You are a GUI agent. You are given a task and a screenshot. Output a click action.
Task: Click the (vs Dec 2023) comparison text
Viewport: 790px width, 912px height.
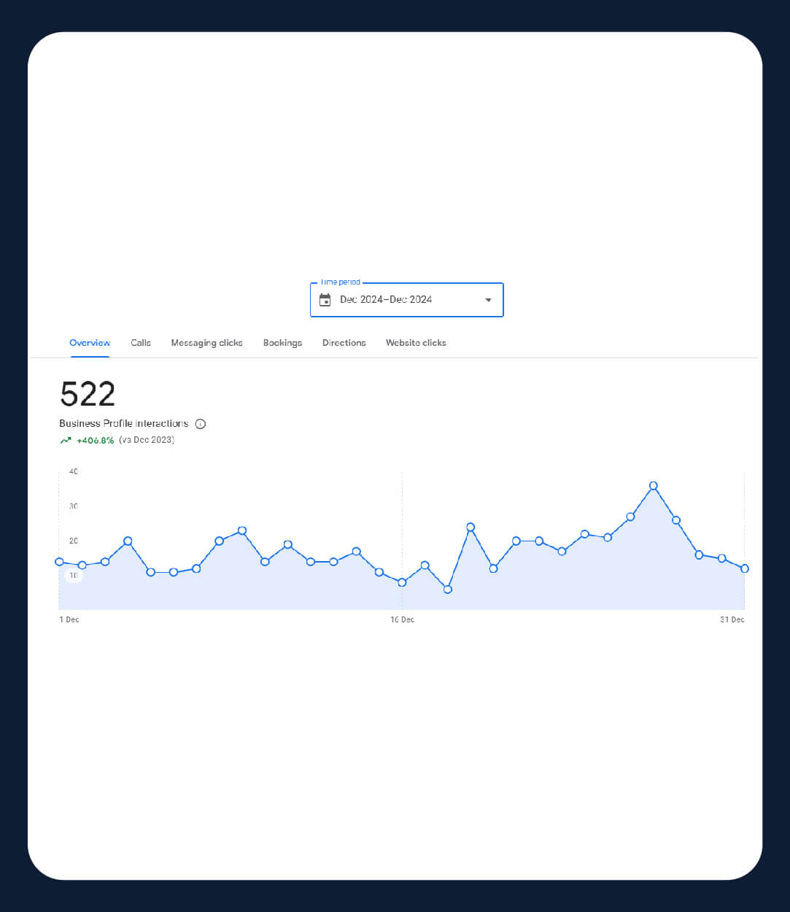tap(147, 440)
